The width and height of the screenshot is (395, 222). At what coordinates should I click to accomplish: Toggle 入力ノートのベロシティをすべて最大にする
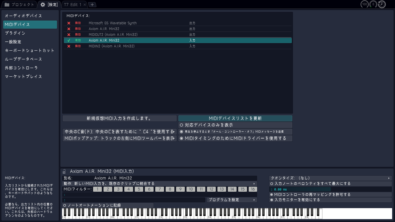331,184
